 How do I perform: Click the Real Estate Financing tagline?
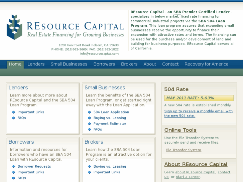[x=76, y=34]
